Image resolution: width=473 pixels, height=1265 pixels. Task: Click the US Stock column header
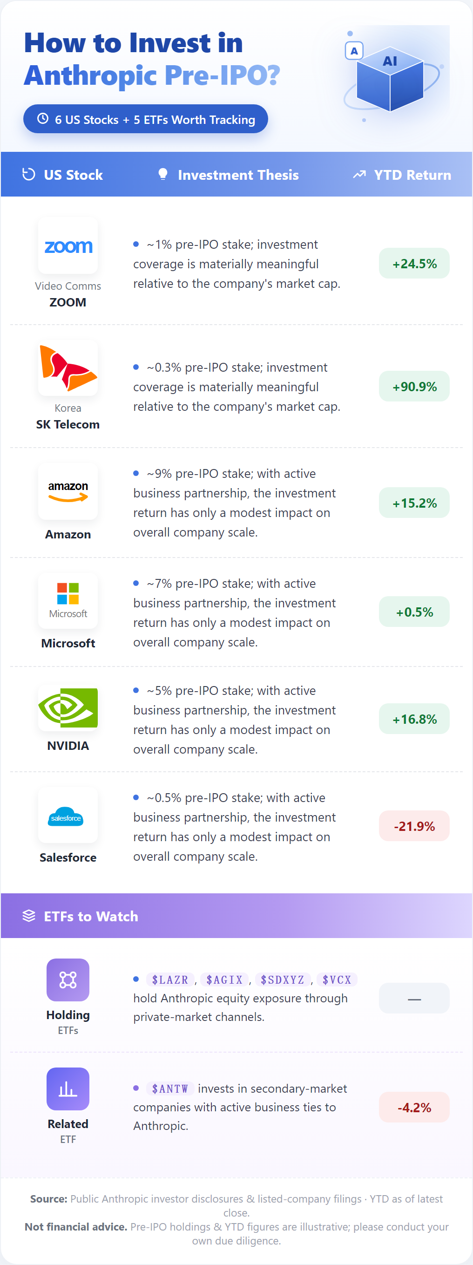coord(63,175)
